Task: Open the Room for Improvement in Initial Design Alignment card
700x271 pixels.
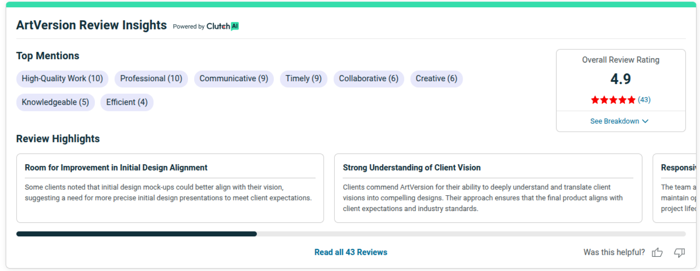Action: point(170,188)
